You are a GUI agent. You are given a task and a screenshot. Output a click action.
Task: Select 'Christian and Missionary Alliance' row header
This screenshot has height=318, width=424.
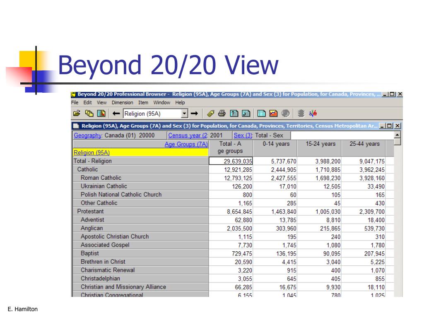141,287
